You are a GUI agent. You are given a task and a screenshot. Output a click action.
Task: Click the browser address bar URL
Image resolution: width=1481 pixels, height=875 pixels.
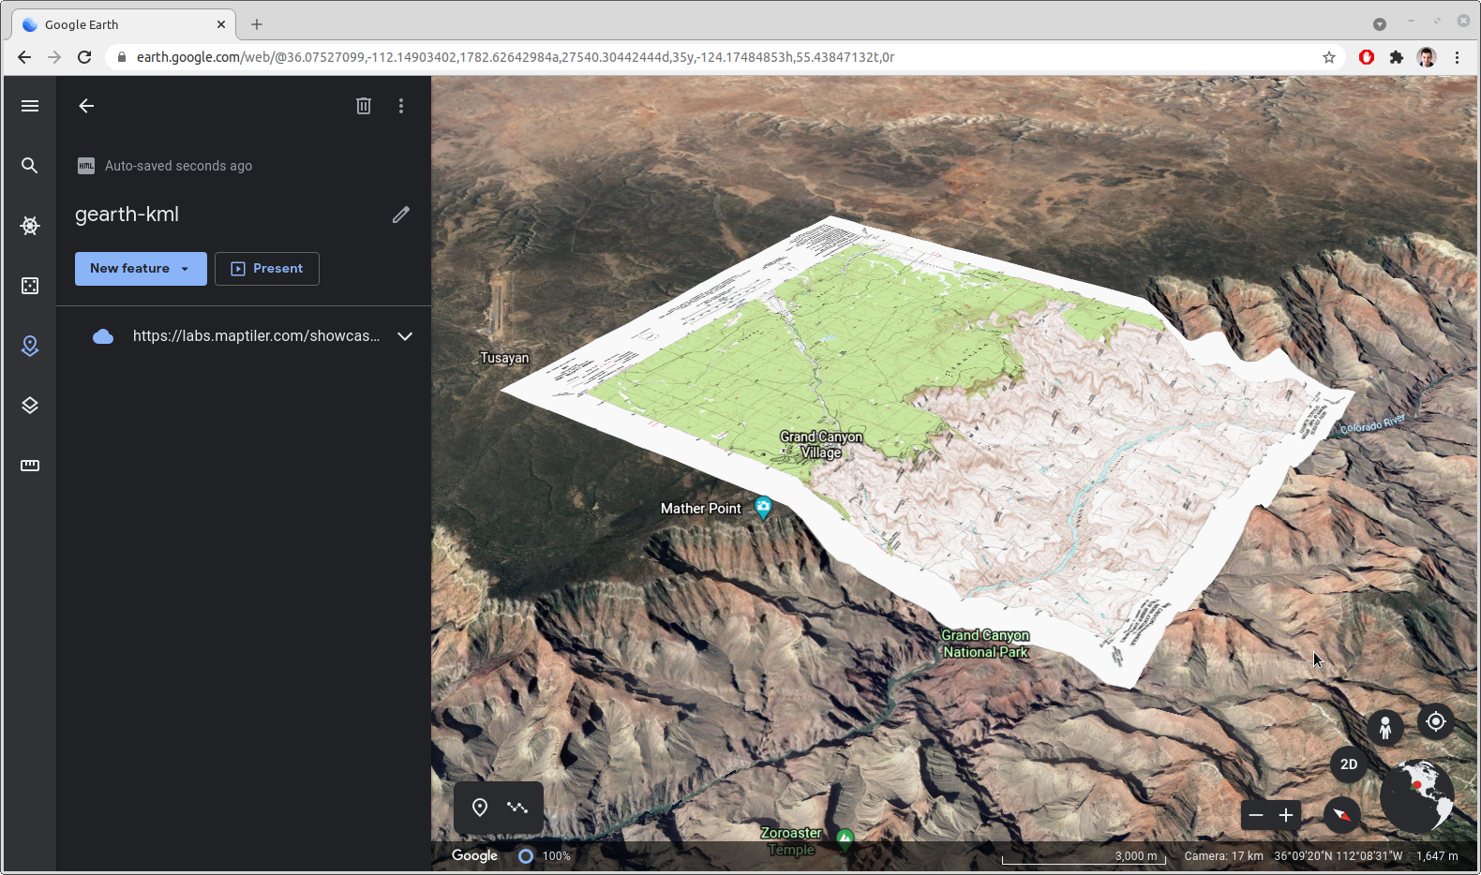[516, 57]
